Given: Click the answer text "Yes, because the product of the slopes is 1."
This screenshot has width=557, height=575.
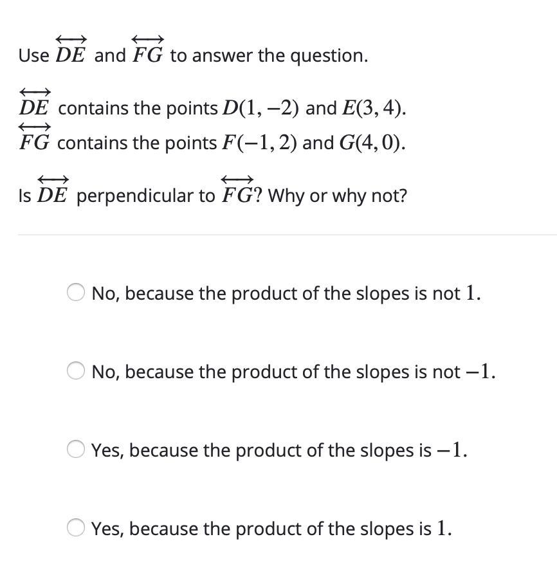Looking at the screenshot, I should [271, 529].
